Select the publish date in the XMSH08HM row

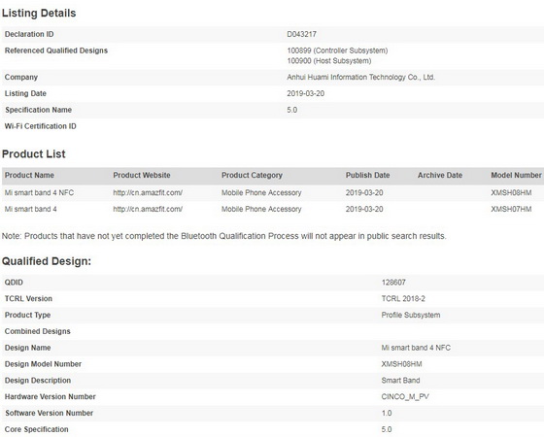[x=364, y=192]
